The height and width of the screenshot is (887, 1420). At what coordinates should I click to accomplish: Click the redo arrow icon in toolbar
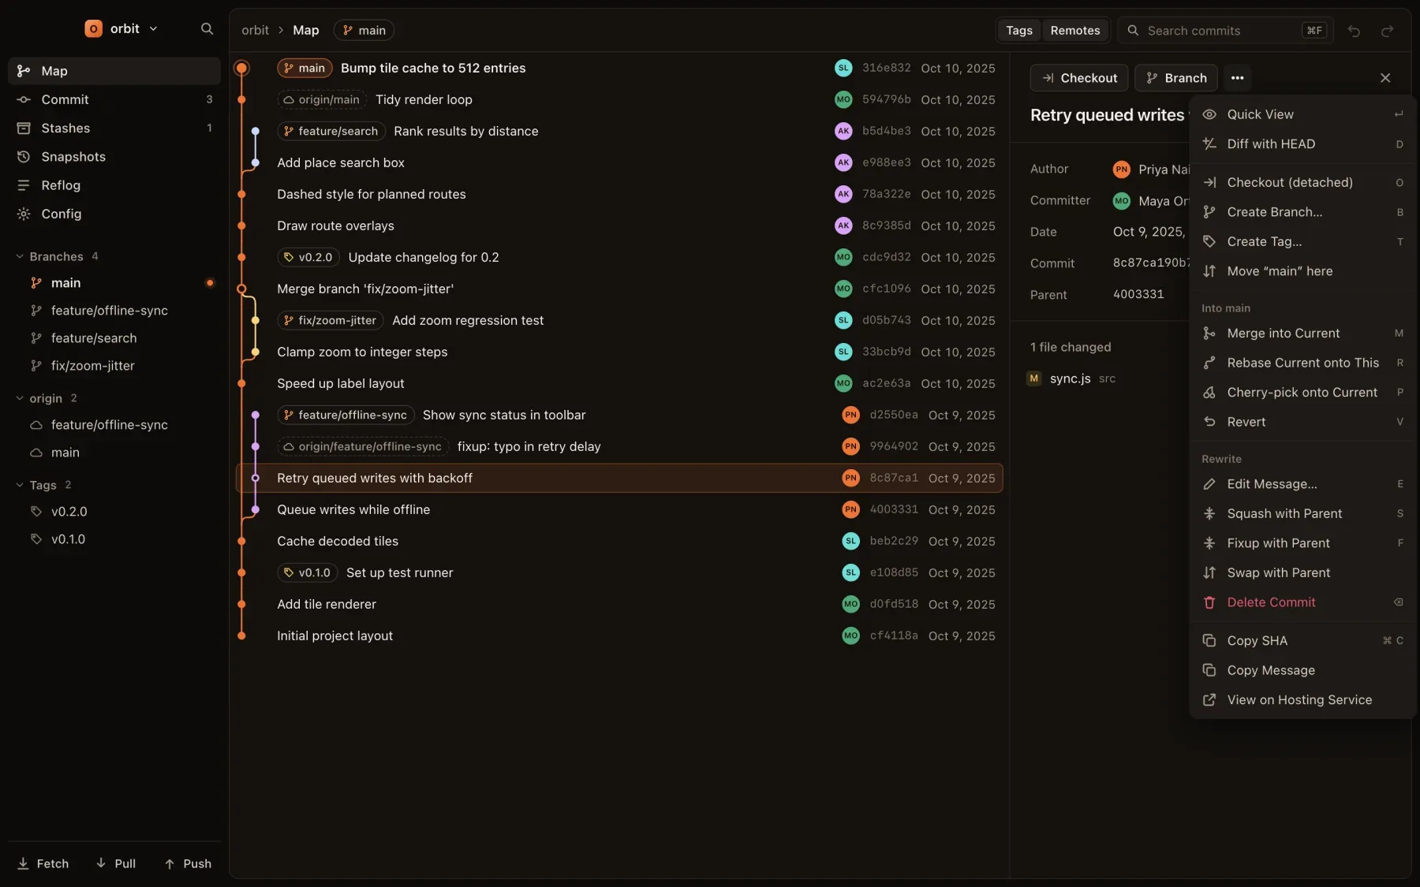point(1387,31)
